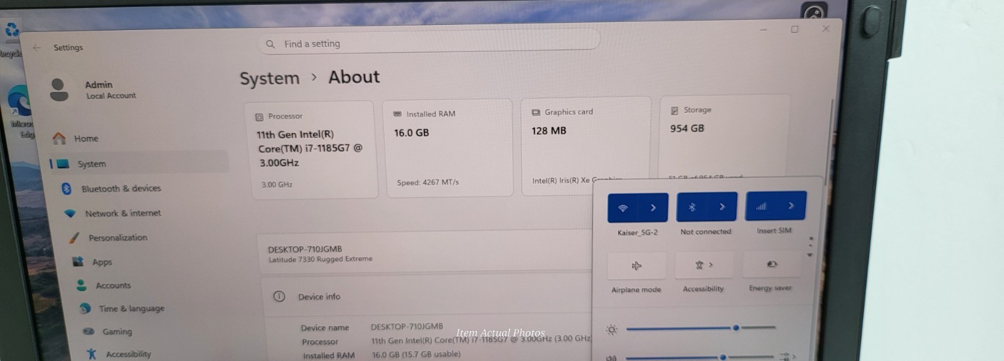
Task: Open the Recycle Bin desktop icon
Action: (x=11, y=36)
